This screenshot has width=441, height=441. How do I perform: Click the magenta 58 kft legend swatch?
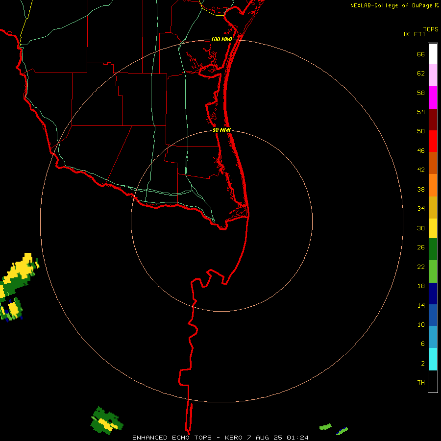click(x=433, y=98)
